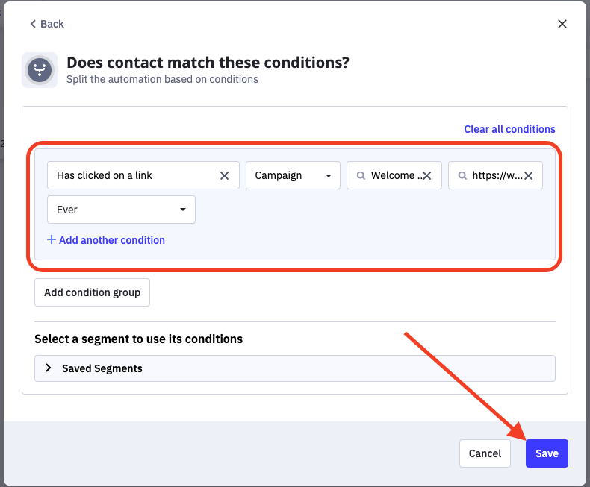Save the conditions
Viewport: 590px width, 487px height.
[x=547, y=453]
